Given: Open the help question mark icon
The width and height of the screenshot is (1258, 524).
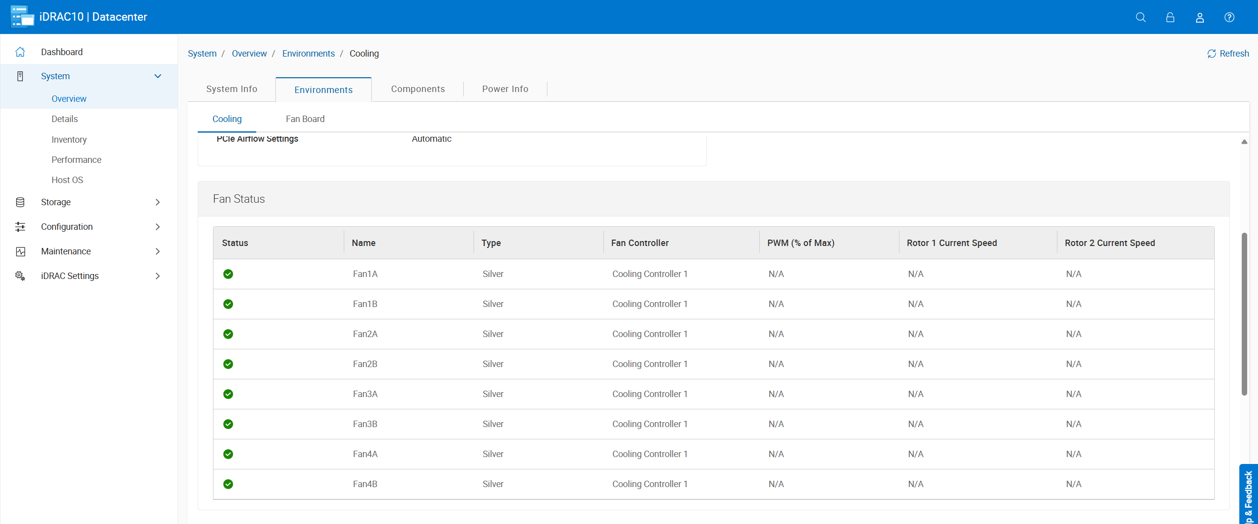Looking at the screenshot, I should pos(1229,17).
